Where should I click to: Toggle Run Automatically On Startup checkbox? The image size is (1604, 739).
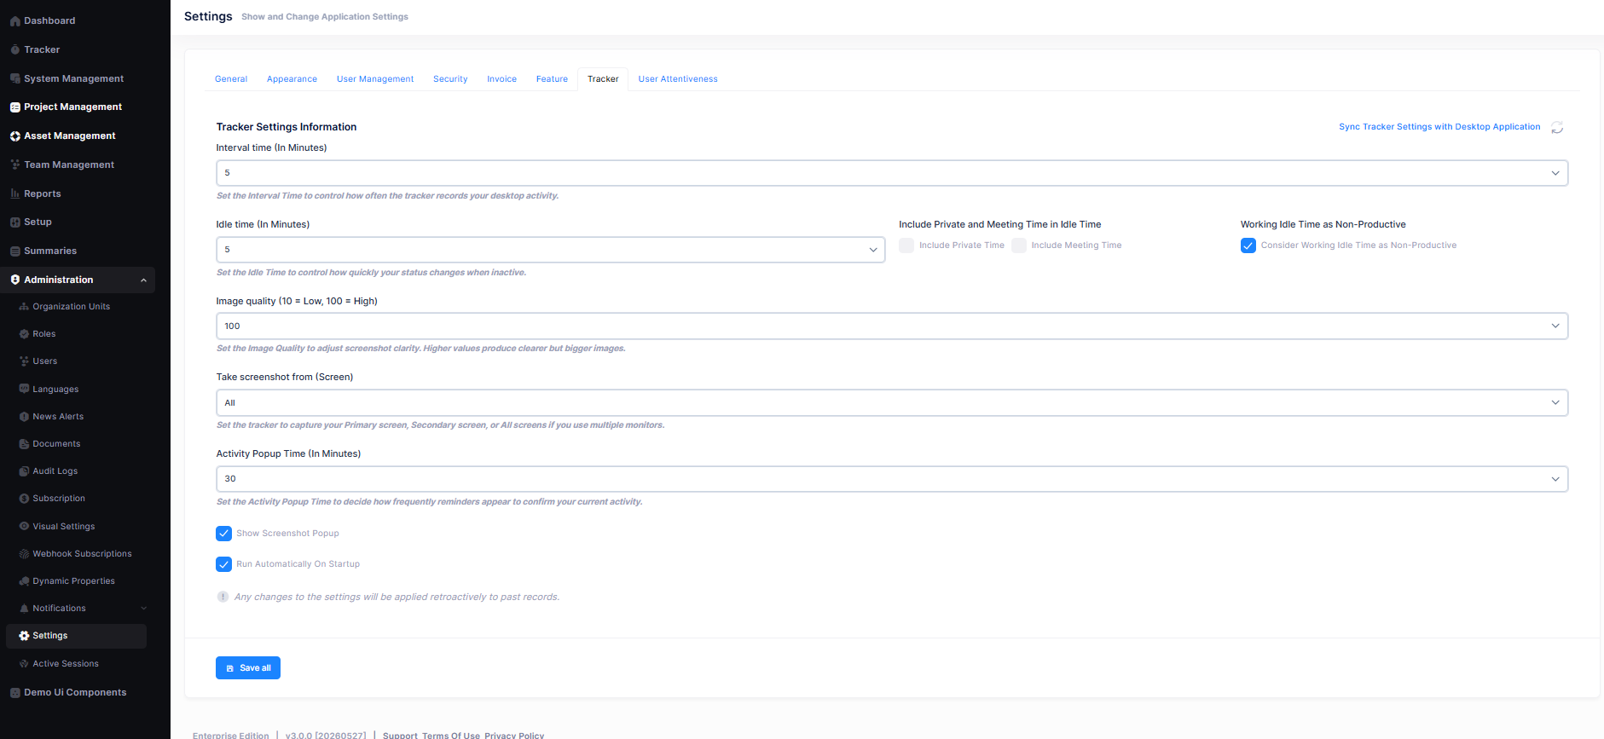tap(224, 564)
